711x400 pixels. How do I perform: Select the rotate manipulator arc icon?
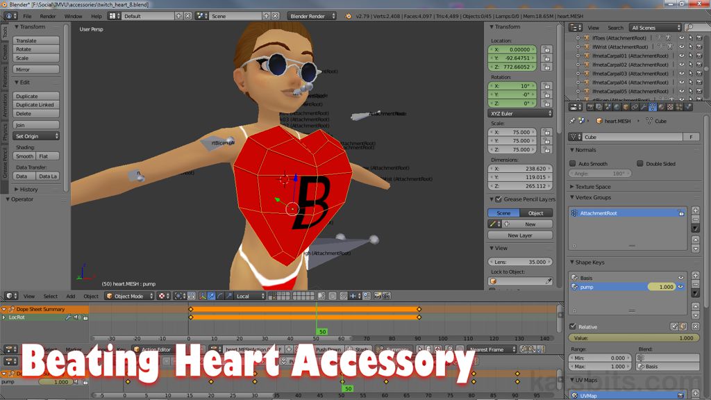pyautogui.click(x=220, y=296)
